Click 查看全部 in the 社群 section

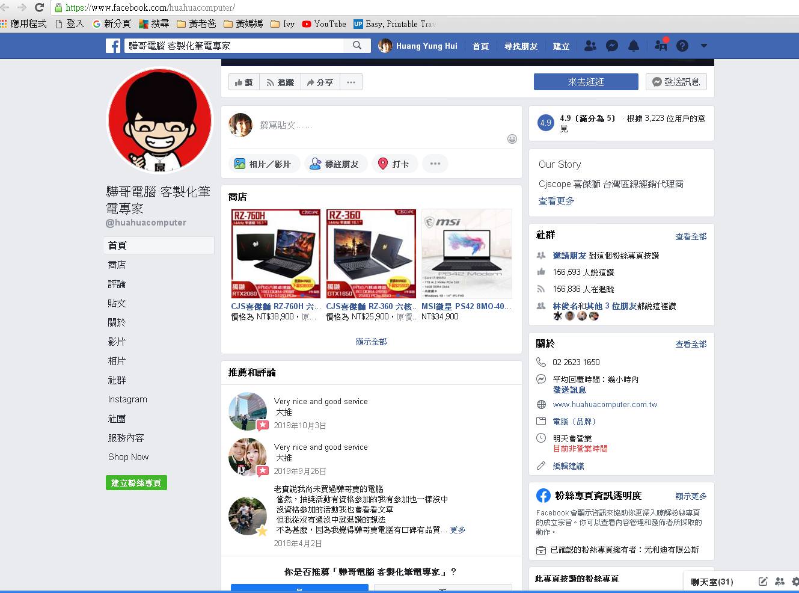click(691, 236)
